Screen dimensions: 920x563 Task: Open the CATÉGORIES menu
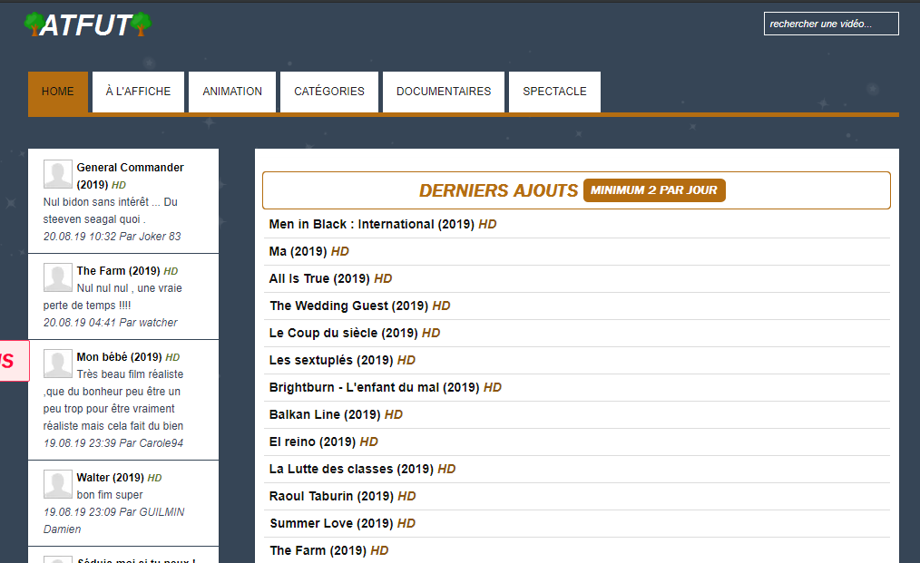coord(329,92)
